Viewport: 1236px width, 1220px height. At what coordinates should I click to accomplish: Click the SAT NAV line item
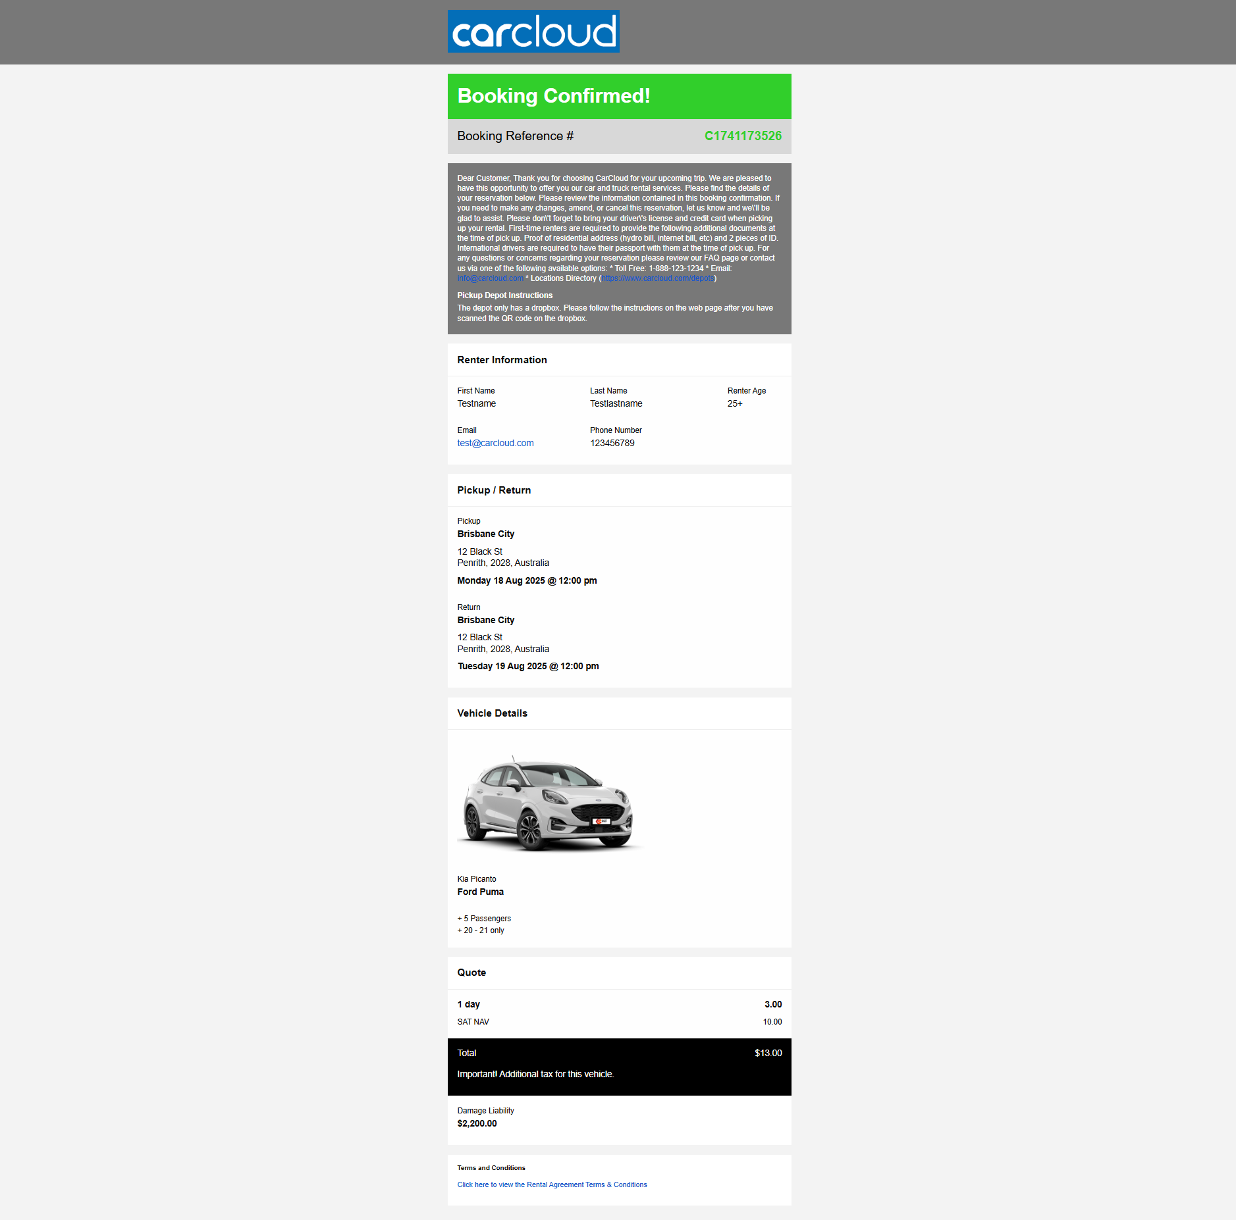click(473, 1022)
